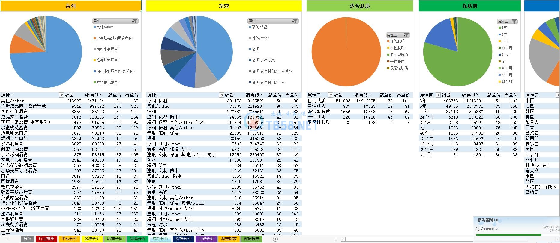Open the 属性一 chart filter button
This screenshot has width=560, height=243.
(x=135, y=21)
